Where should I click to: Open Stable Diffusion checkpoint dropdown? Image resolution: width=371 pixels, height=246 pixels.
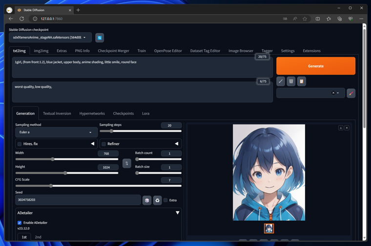point(50,38)
